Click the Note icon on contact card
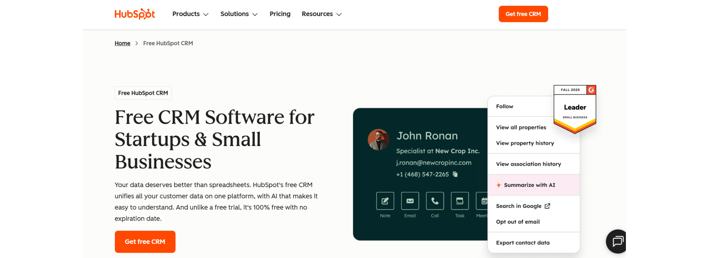Screen dimensions: 716x258 click(385, 201)
